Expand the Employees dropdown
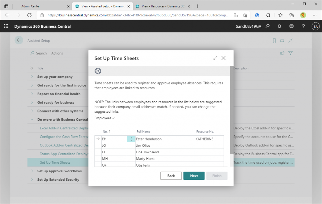The width and height of the screenshot is (322, 204). [104, 118]
